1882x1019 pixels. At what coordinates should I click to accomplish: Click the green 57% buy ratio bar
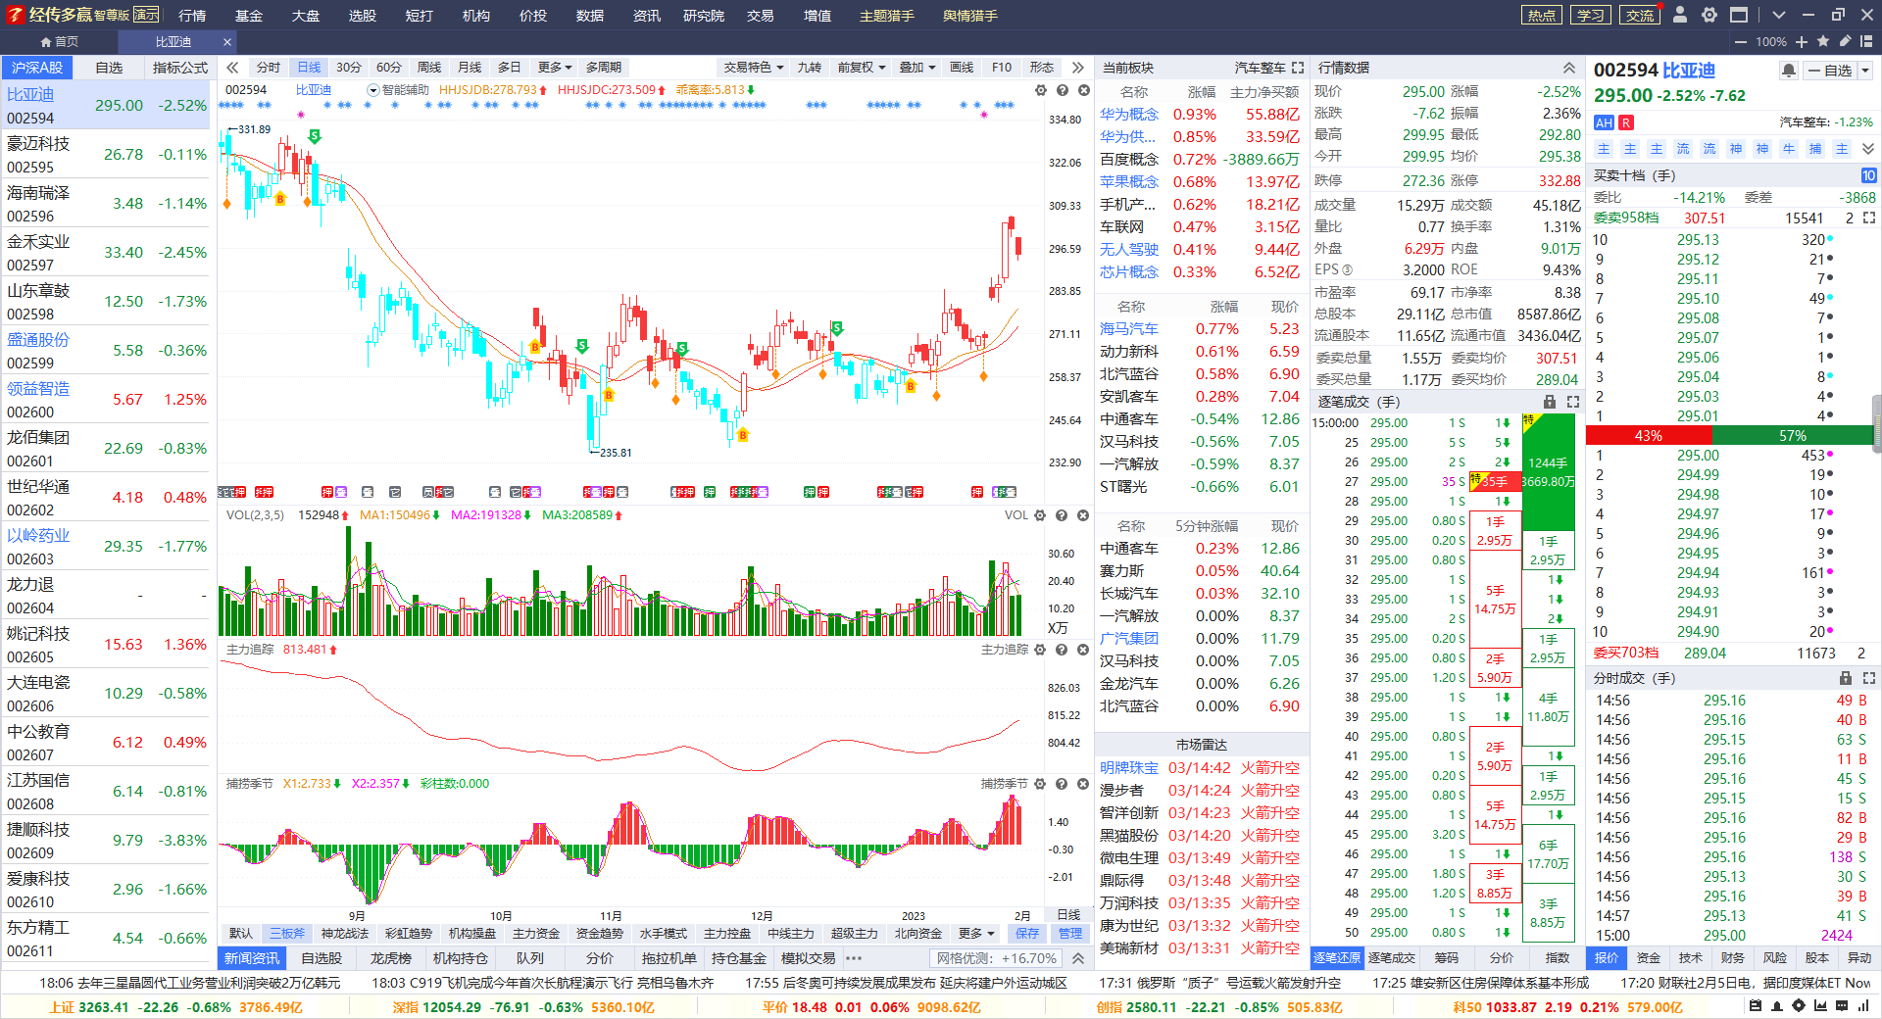pos(1793,435)
